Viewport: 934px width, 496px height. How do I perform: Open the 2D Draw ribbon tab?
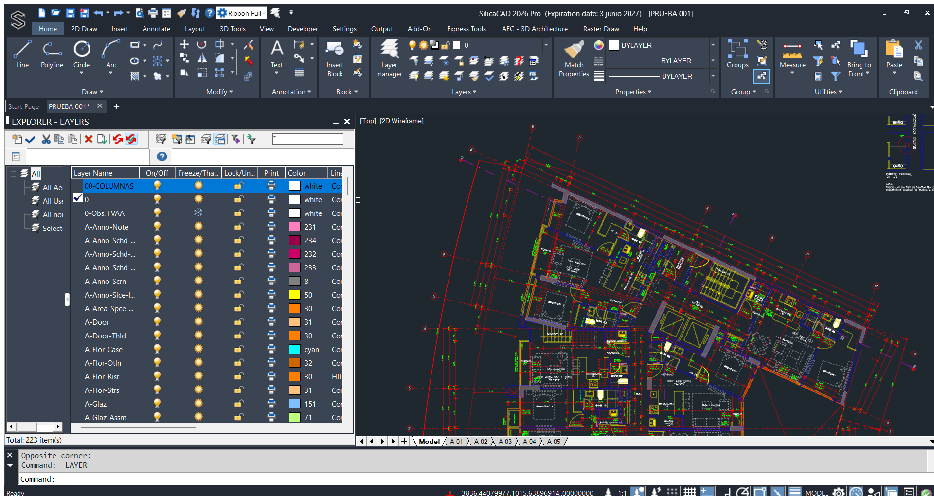pos(84,29)
